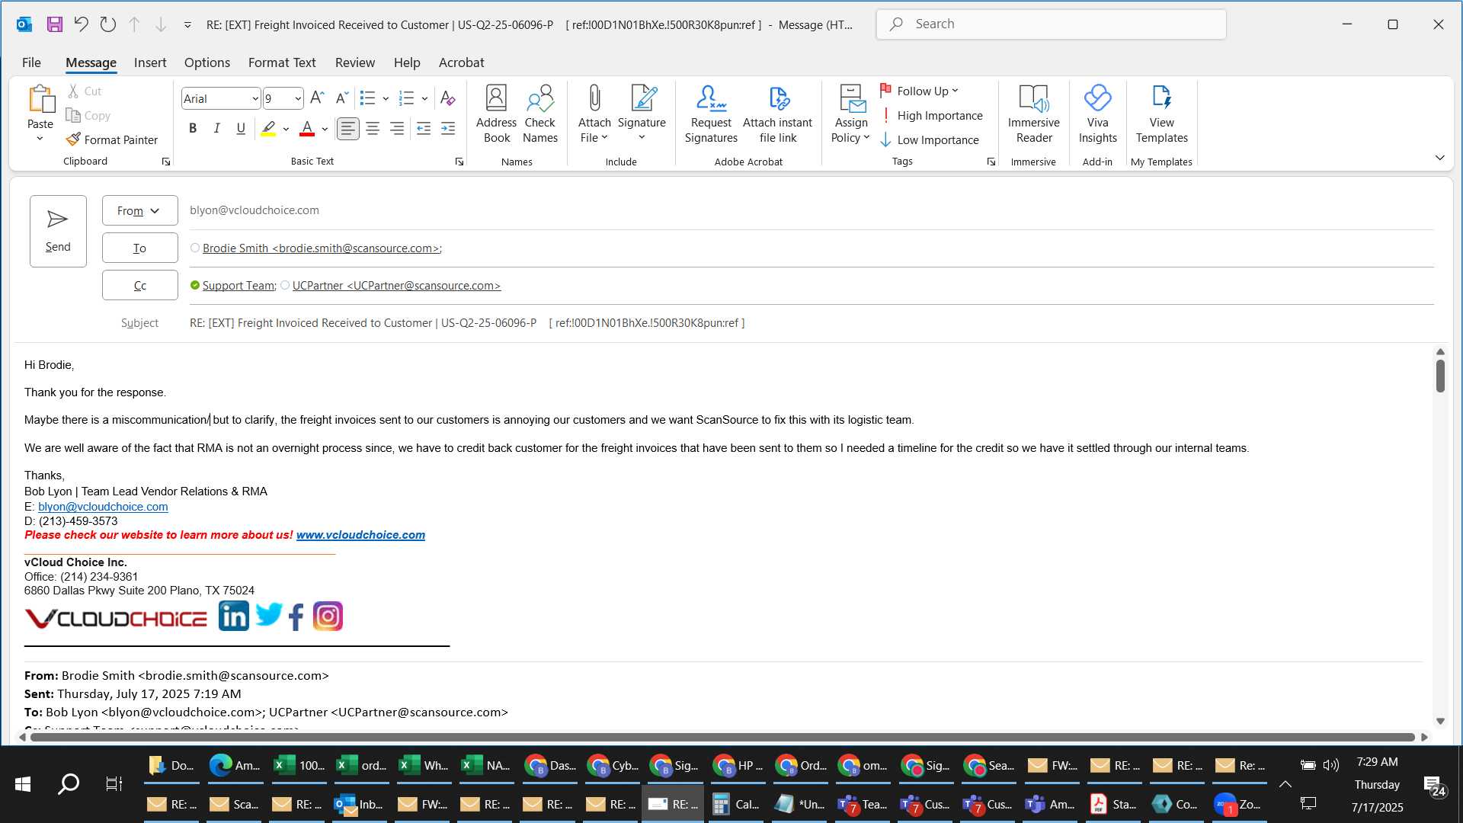Align text to the right
Image resolution: width=1463 pixels, height=823 pixels.
click(x=397, y=128)
